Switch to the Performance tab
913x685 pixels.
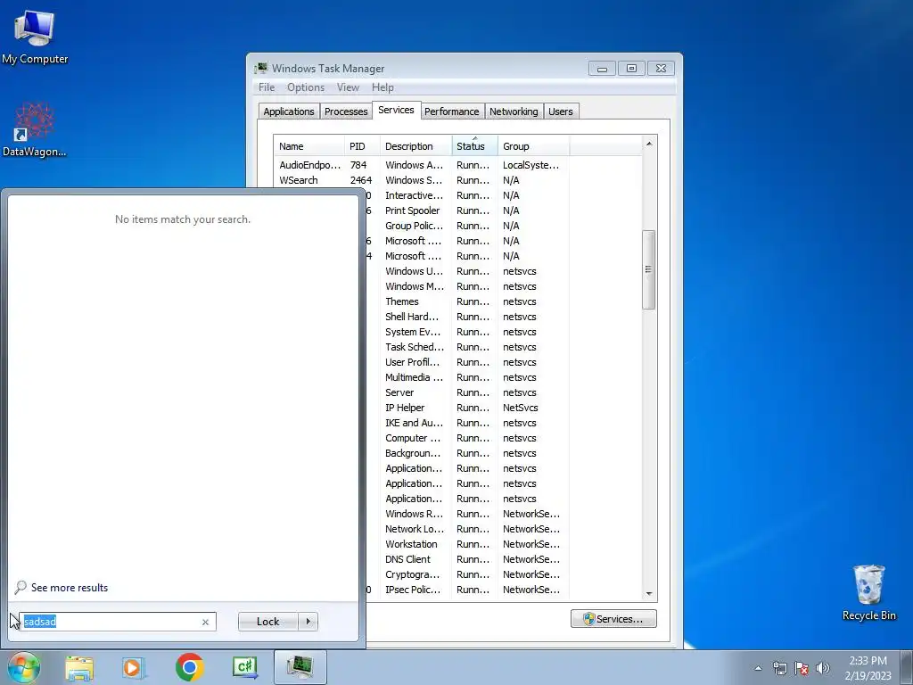coord(451,111)
